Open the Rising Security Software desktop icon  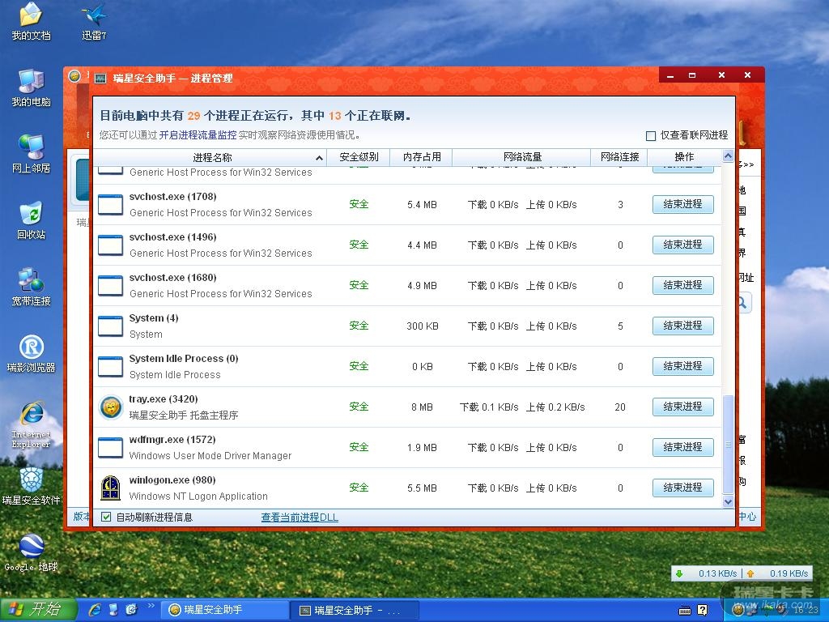[x=31, y=485]
